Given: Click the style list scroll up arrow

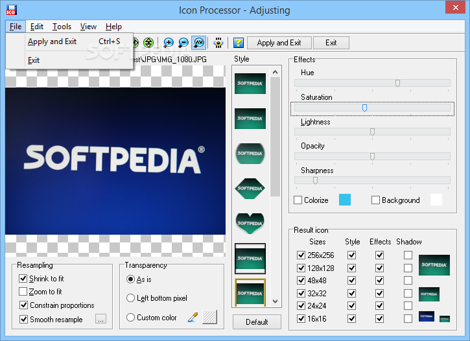Looking at the screenshot, I should [275, 72].
